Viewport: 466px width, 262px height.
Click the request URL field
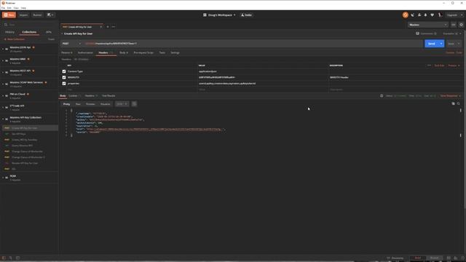coord(253,44)
